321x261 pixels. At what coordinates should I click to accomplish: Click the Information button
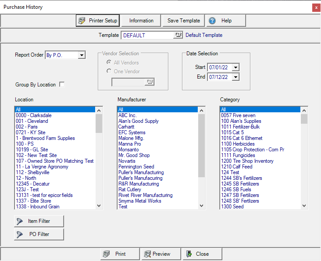coord(141,21)
